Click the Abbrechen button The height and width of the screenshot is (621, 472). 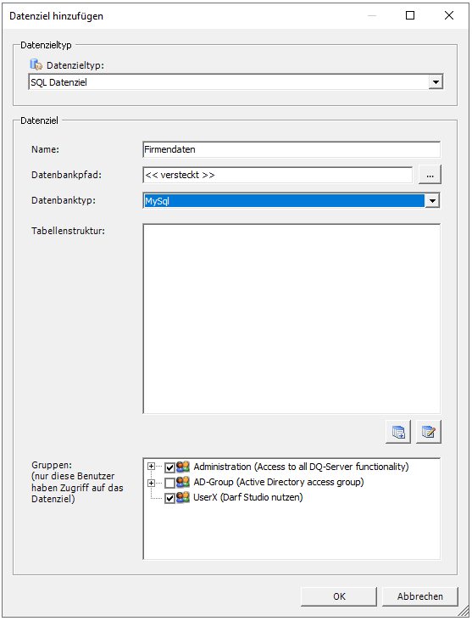point(420,596)
